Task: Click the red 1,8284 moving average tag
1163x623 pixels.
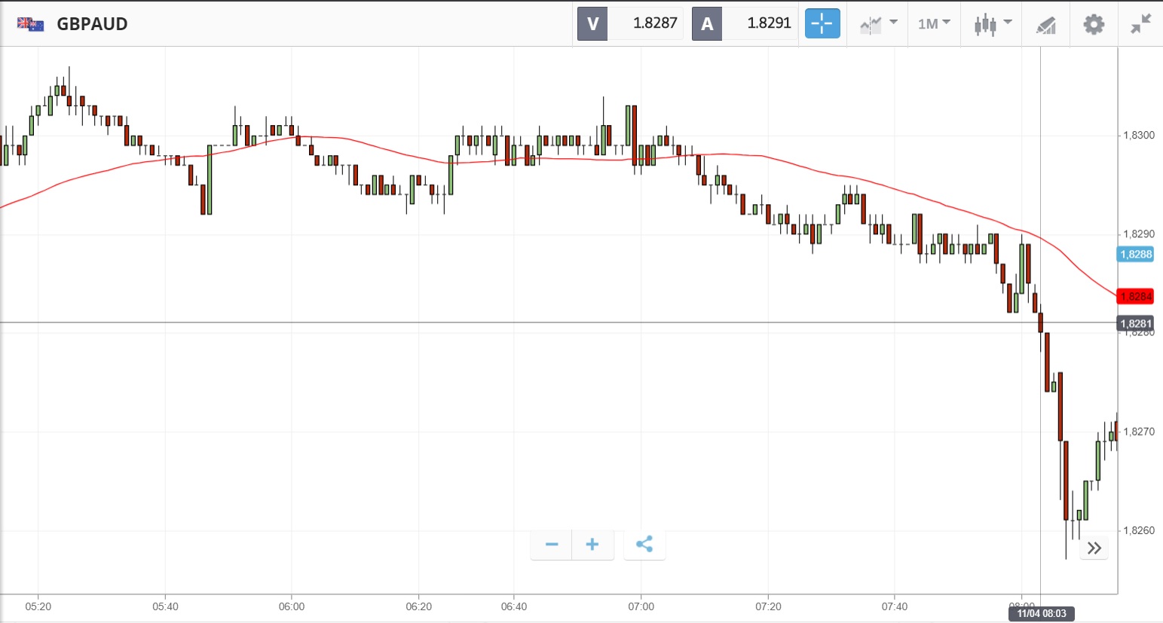Action: click(x=1136, y=296)
